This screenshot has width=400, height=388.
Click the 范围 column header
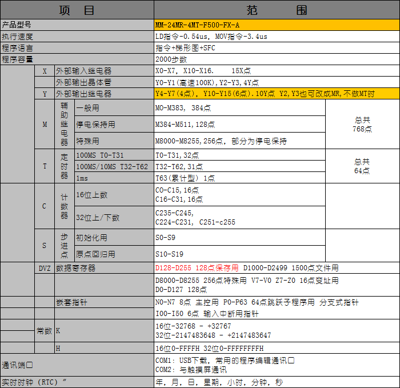(277, 10)
